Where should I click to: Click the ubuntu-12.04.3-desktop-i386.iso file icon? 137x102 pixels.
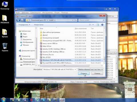point(41,49)
